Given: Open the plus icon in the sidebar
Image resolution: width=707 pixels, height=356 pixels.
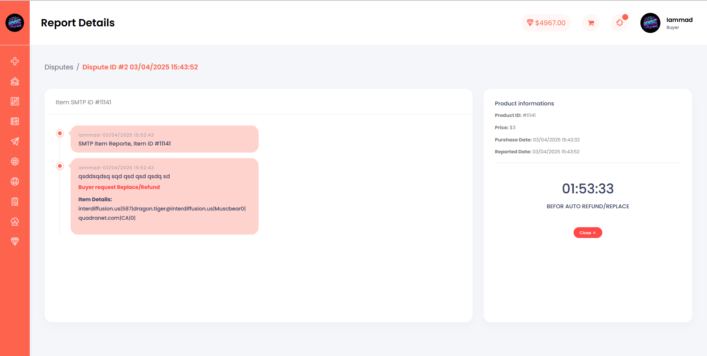Looking at the screenshot, I should pos(15,61).
